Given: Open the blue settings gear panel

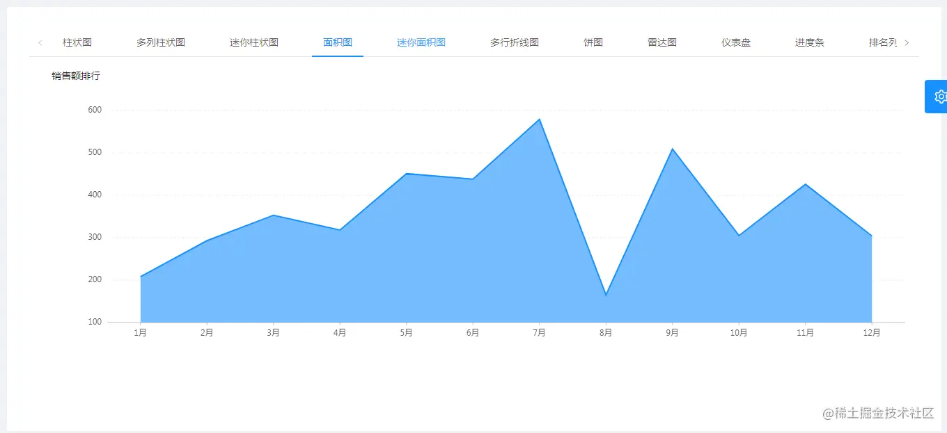Looking at the screenshot, I should click(938, 96).
